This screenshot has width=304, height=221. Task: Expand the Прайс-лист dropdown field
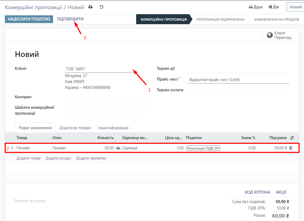238,80
